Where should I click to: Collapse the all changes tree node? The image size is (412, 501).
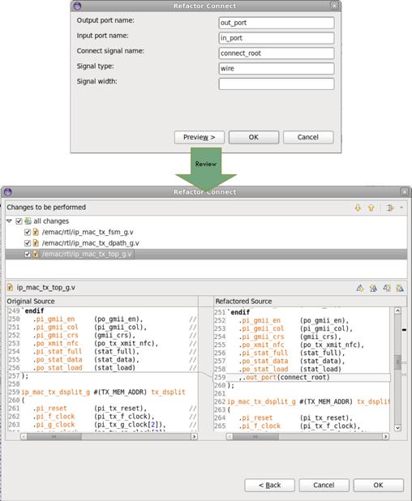click(9, 221)
